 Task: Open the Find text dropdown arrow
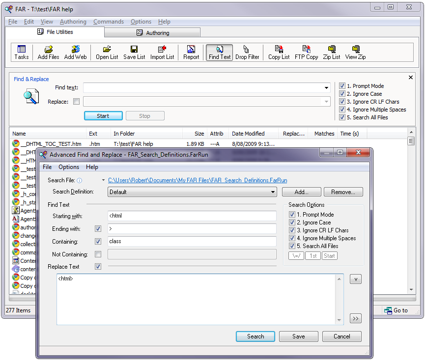[x=327, y=88]
